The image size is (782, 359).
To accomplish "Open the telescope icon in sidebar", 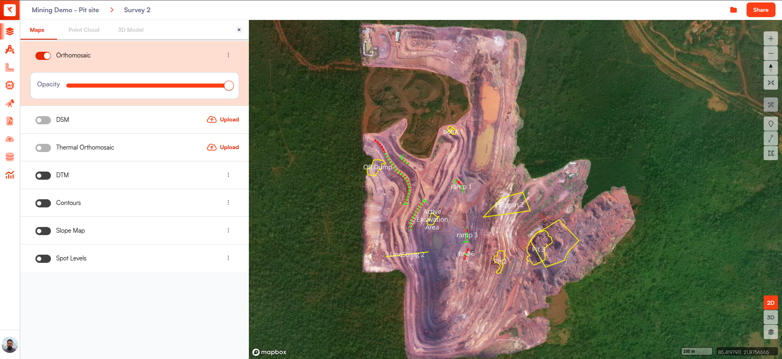I will click(10, 104).
